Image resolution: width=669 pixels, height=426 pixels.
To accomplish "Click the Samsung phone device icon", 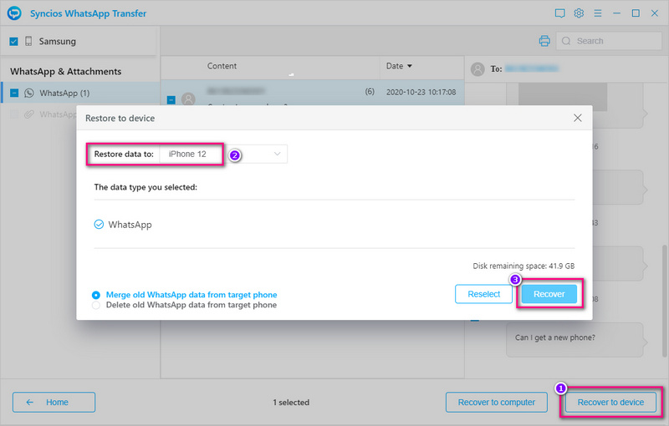I will 28,41.
